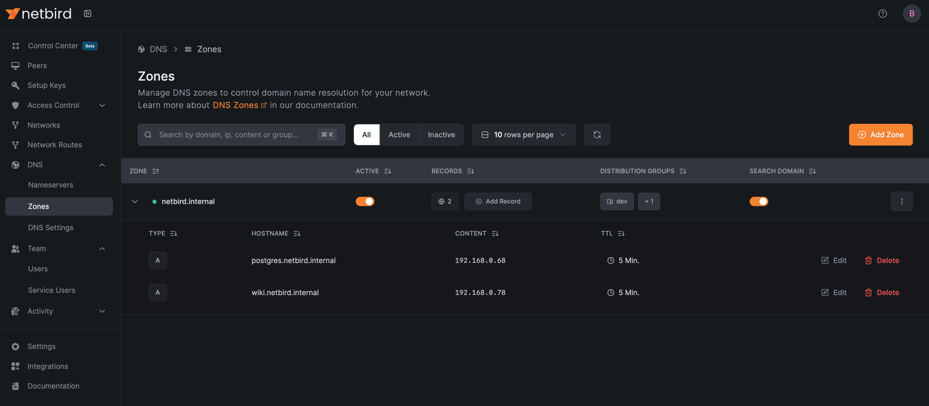Click the refresh zones icon button
Screen dimensions: 929x406
tap(596, 135)
